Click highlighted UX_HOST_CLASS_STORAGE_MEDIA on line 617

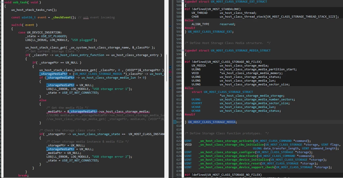[212, 122]
